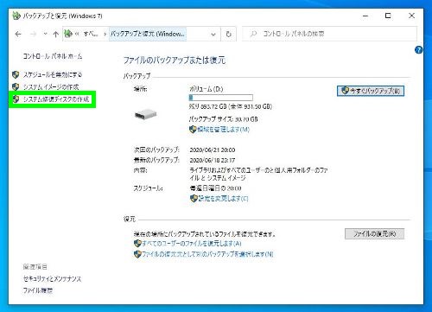Image resolution: width=432 pixels, height=312 pixels.
Task: Open 設定を変更します(C) link
Action: pyautogui.click(x=224, y=198)
